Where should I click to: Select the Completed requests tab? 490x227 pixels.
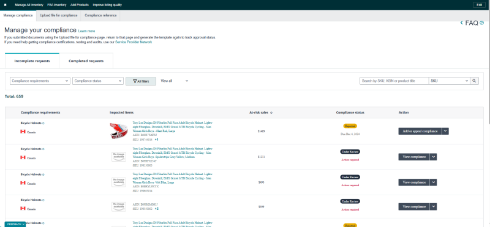pyautogui.click(x=86, y=61)
